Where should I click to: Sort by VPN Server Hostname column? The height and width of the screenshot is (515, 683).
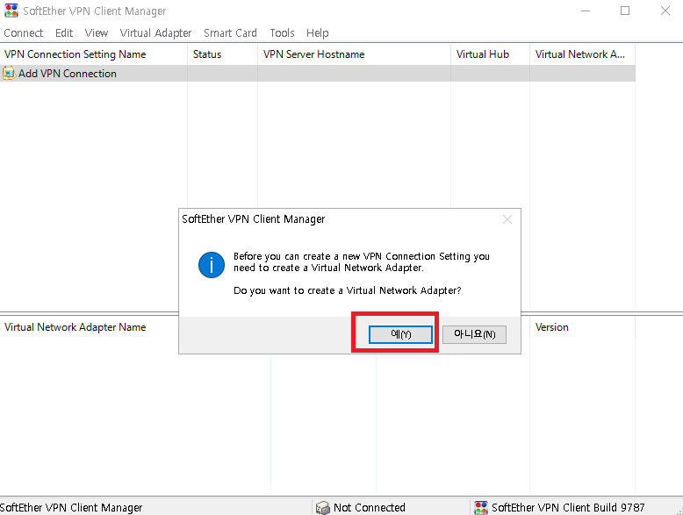point(354,54)
